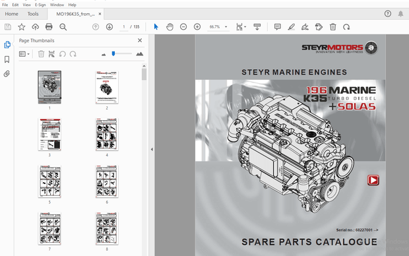Click the stamp tool icon

(x=319, y=27)
